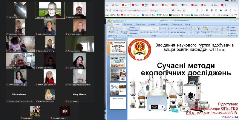Click the Paste (Вставить) clipboard icon
239x120 pixels.
pyautogui.click(x=112, y=29)
